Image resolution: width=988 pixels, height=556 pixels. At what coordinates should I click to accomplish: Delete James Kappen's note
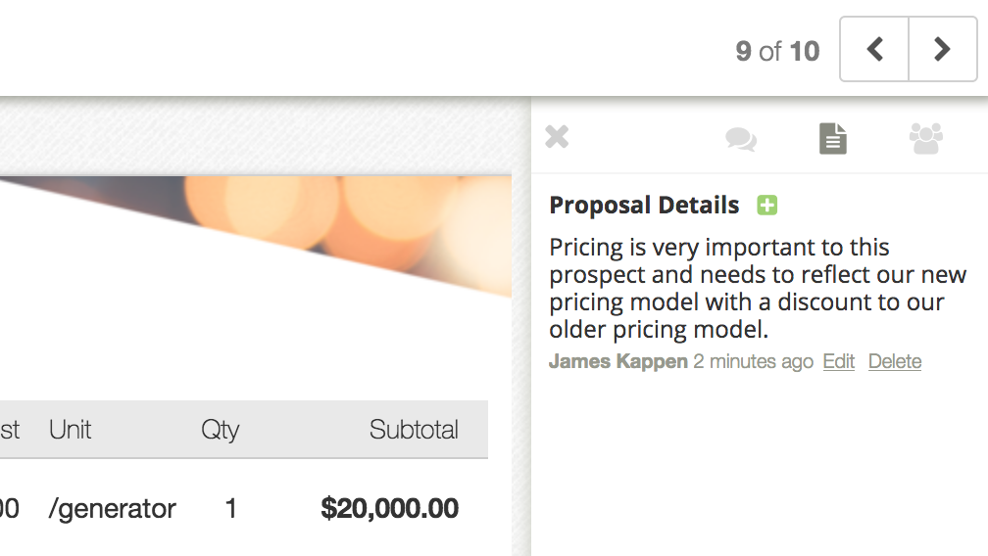click(x=895, y=361)
